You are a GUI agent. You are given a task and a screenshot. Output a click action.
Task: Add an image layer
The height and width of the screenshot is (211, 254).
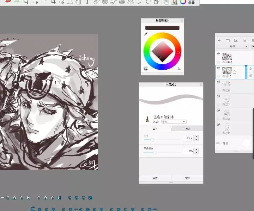tap(236, 40)
